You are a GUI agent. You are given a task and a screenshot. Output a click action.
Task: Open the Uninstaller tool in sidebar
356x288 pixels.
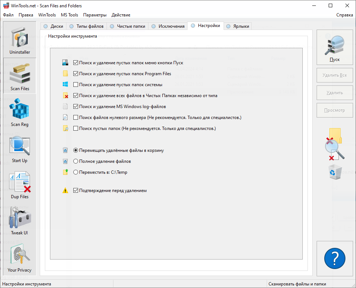pyautogui.click(x=20, y=40)
